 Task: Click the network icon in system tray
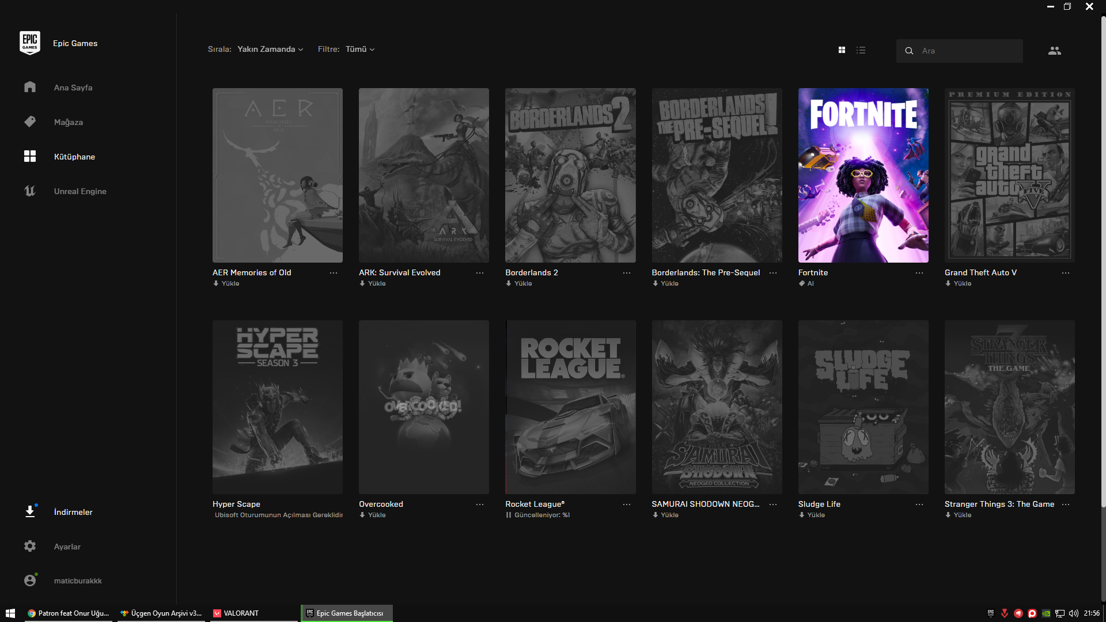click(1060, 613)
